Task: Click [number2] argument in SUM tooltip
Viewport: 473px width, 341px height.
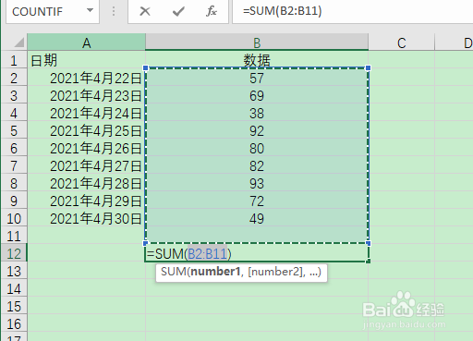Action: (275, 272)
